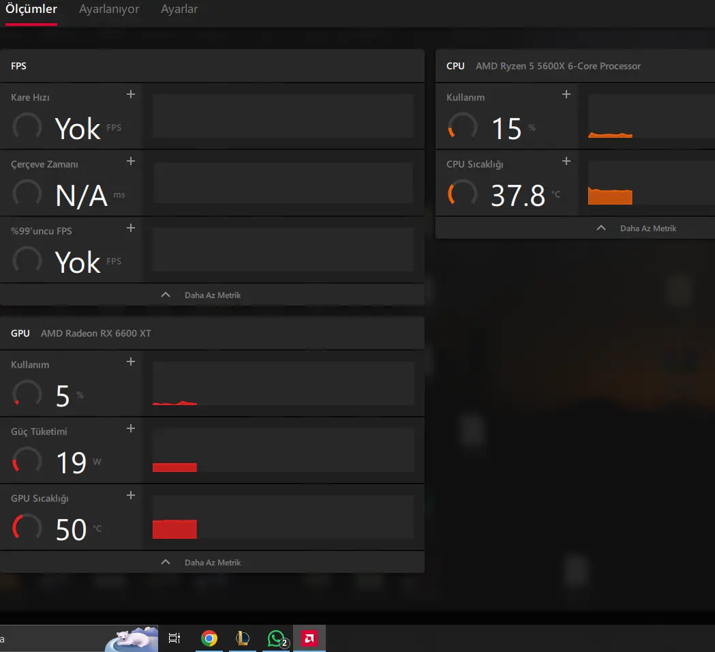Click the Güç Tüketimi gauge dial
Image resolution: width=715 pixels, height=652 pixels.
click(x=27, y=461)
